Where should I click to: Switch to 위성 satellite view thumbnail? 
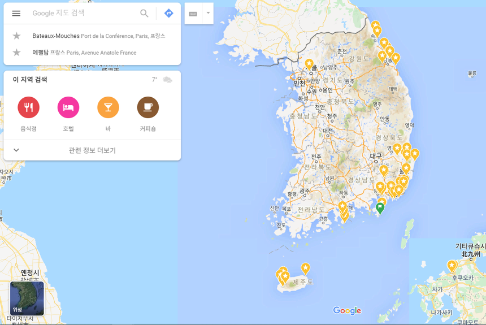(27, 298)
